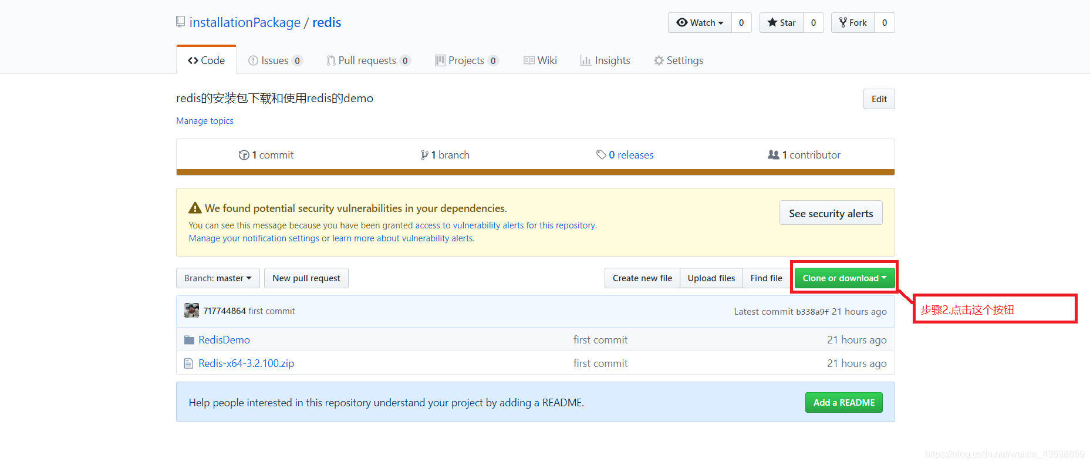The width and height of the screenshot is (1090, 465).
Task: Open the Pull requests tab
Action: 369,60
